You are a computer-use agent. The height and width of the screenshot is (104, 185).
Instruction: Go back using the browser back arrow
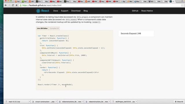click(6, 5)
